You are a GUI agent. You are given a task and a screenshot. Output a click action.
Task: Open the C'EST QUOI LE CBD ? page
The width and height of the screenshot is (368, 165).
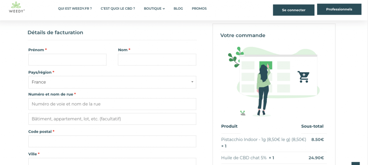(118, 9)
